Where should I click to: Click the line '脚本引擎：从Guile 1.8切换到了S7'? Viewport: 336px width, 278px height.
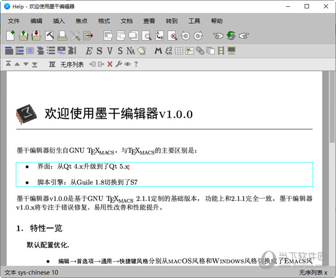click(x=87, y=182)
